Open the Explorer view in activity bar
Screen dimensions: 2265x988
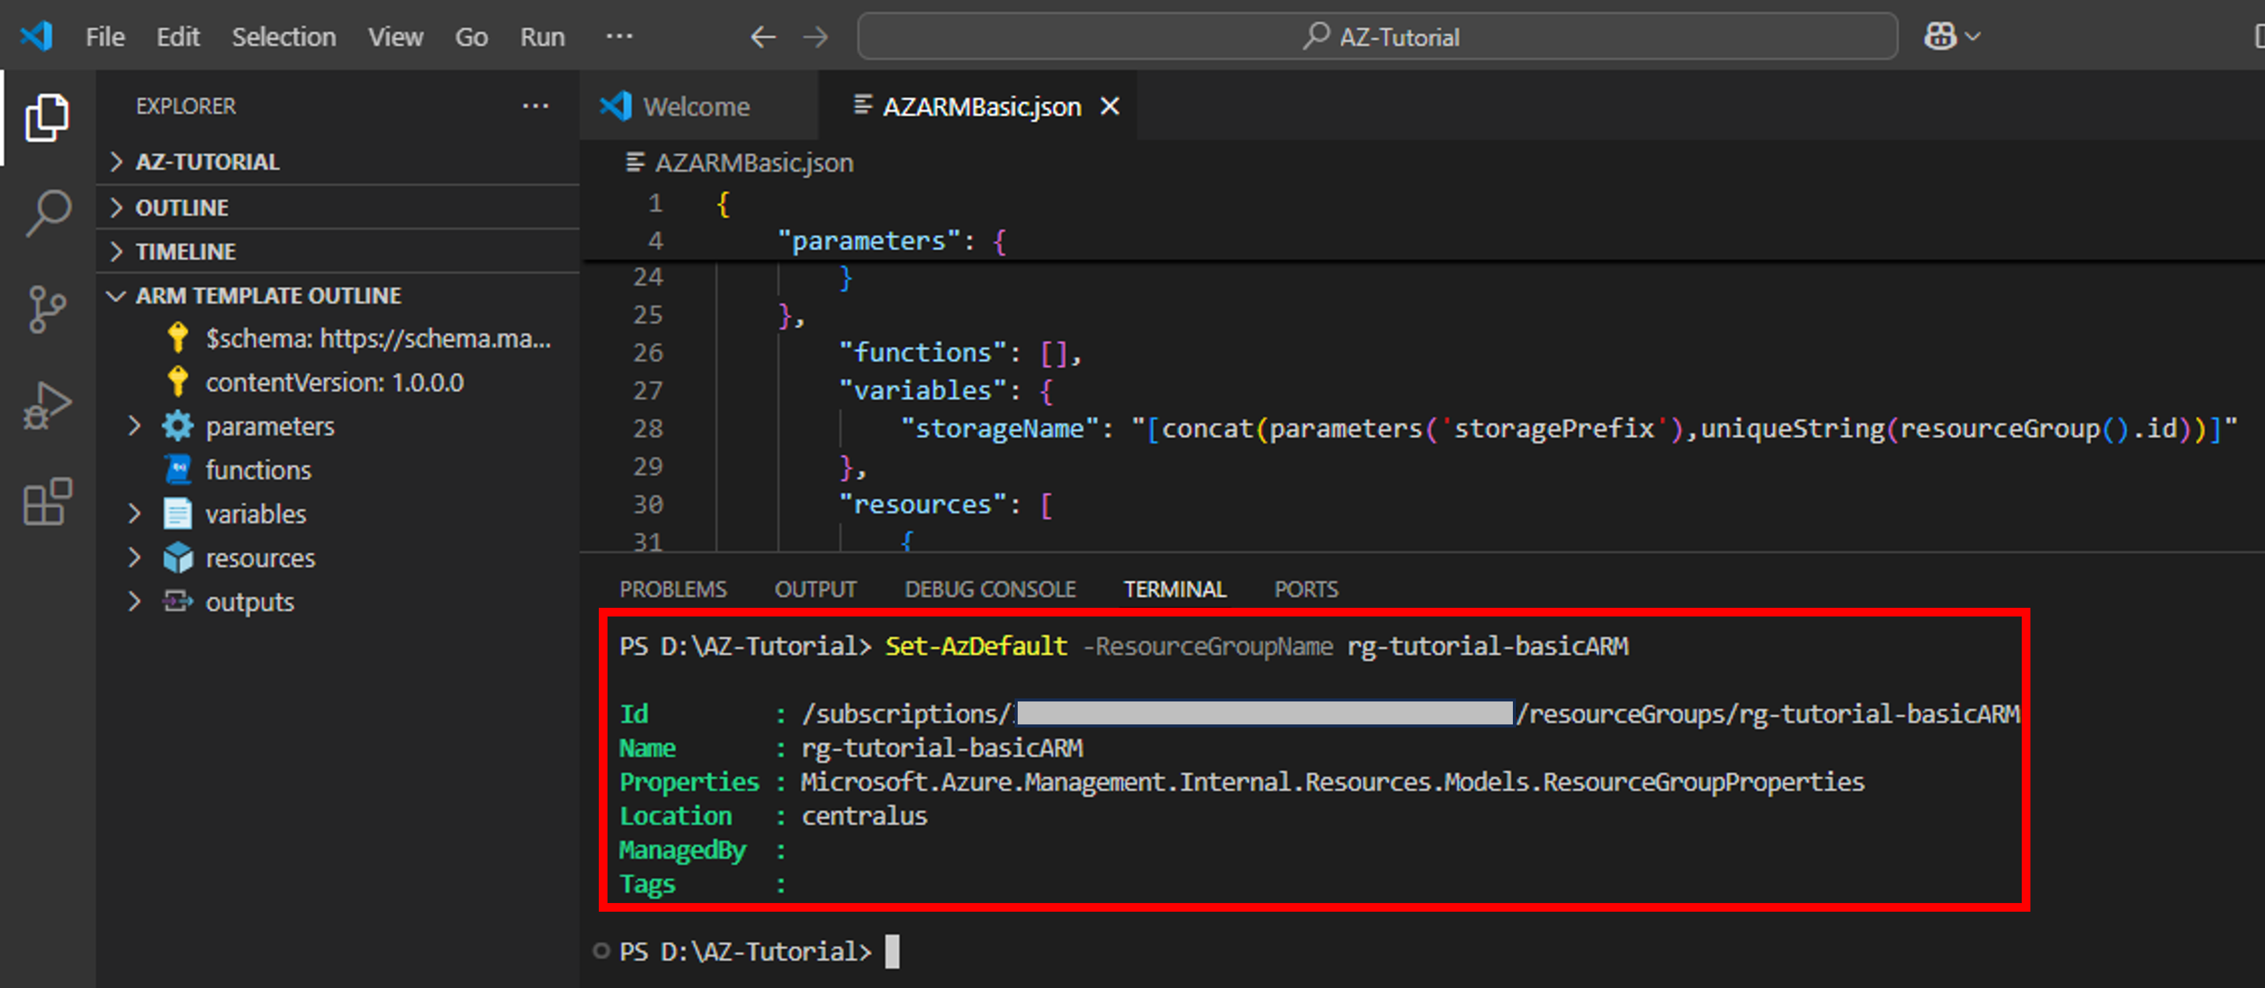tap(47, 118)
